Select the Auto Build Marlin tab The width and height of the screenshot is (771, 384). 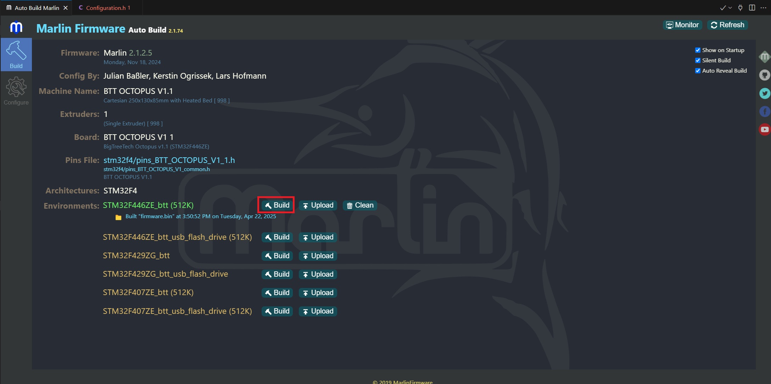pyautogui.click(x=37, y=8)
